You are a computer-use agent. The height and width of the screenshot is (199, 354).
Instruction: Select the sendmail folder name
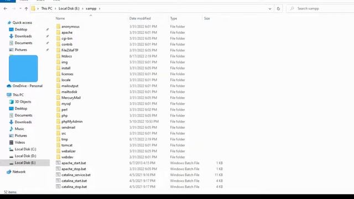[x=69, y=128]
